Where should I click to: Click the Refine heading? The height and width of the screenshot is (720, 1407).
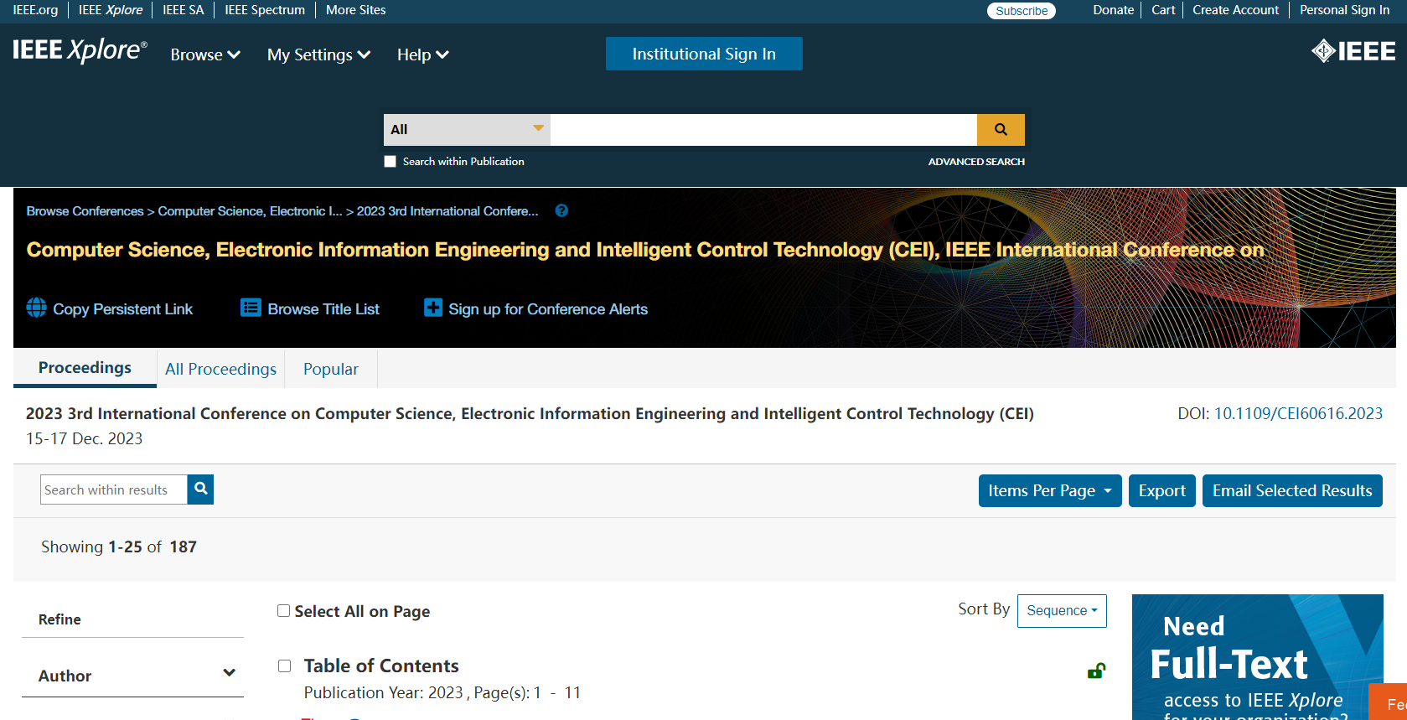[59, 619]
